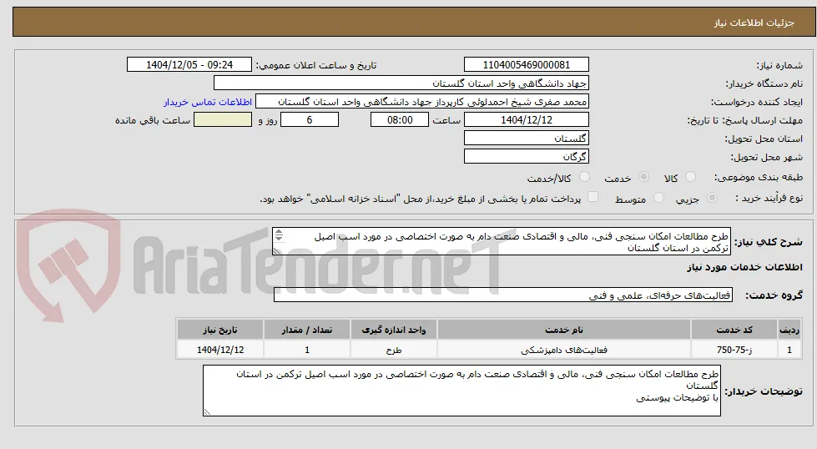The image size is (817, 449).
Task: Click the نوع فرآیند خرید label
Action: (x=769, y=198)
